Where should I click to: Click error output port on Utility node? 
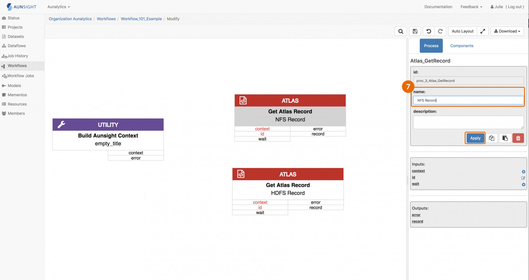point(136,158)
